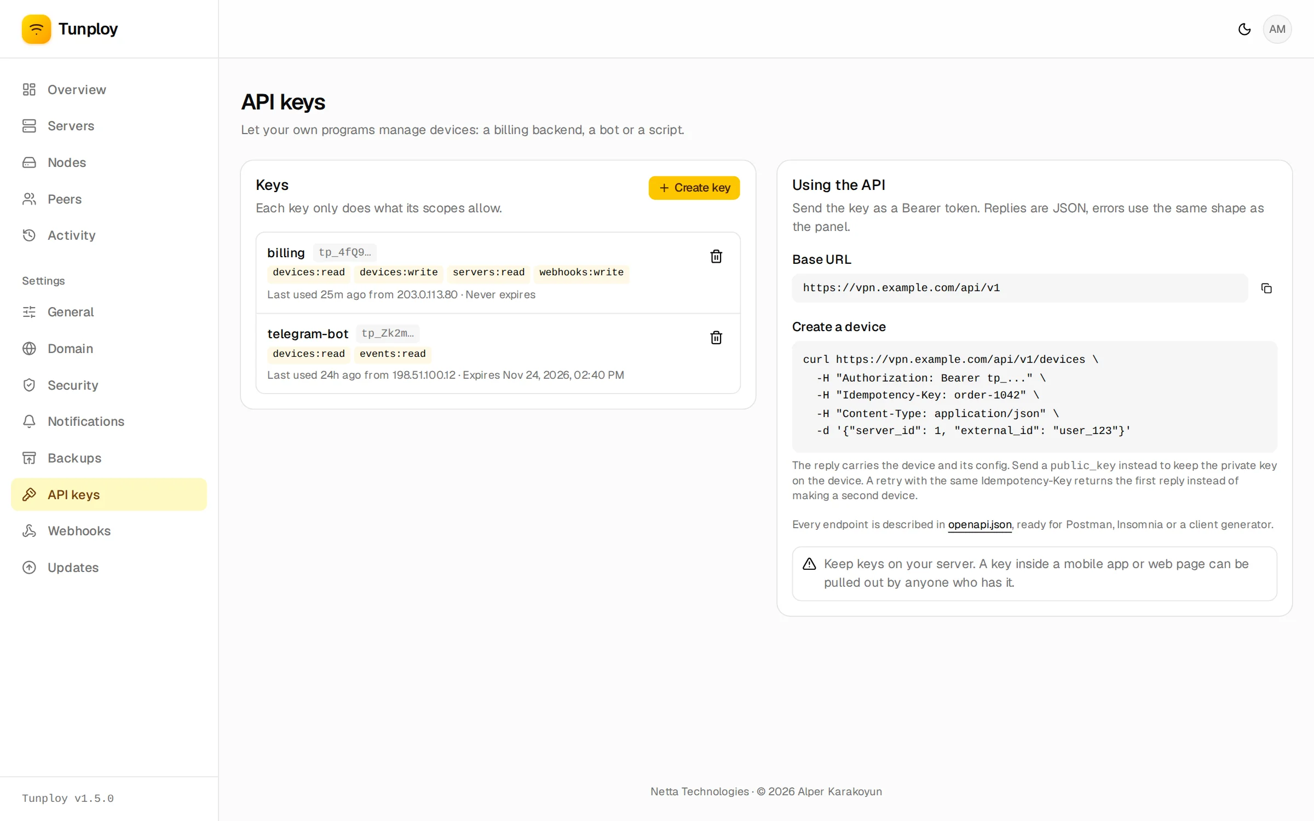Click the tp_Zk2m… key prefix
The height and width of the screenshot is (821, 1314).
(388, 333)
